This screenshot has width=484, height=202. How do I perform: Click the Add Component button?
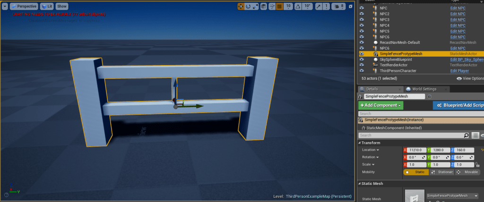click(x=380, y=105)
